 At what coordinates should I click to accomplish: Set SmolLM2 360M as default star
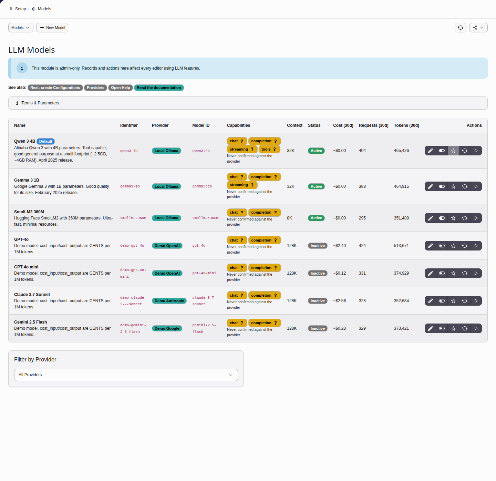coord(453,218)
